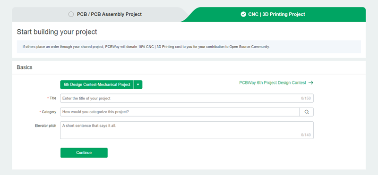Click the 6th Design Contest-Mechanical Project button
Image resolution: width=378 pixels, height=175 pixels.
click(97, 85)
